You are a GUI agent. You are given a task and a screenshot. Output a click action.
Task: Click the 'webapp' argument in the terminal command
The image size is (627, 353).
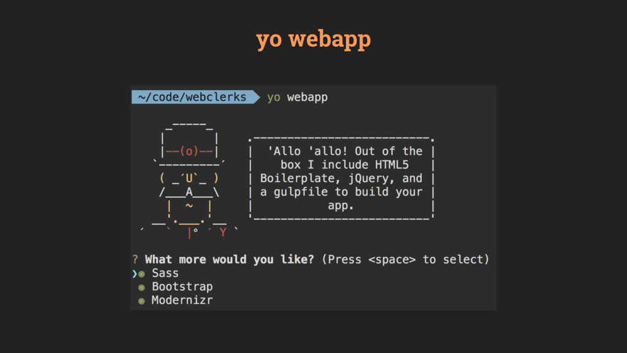pyautogui.click(x=307, y=97)
